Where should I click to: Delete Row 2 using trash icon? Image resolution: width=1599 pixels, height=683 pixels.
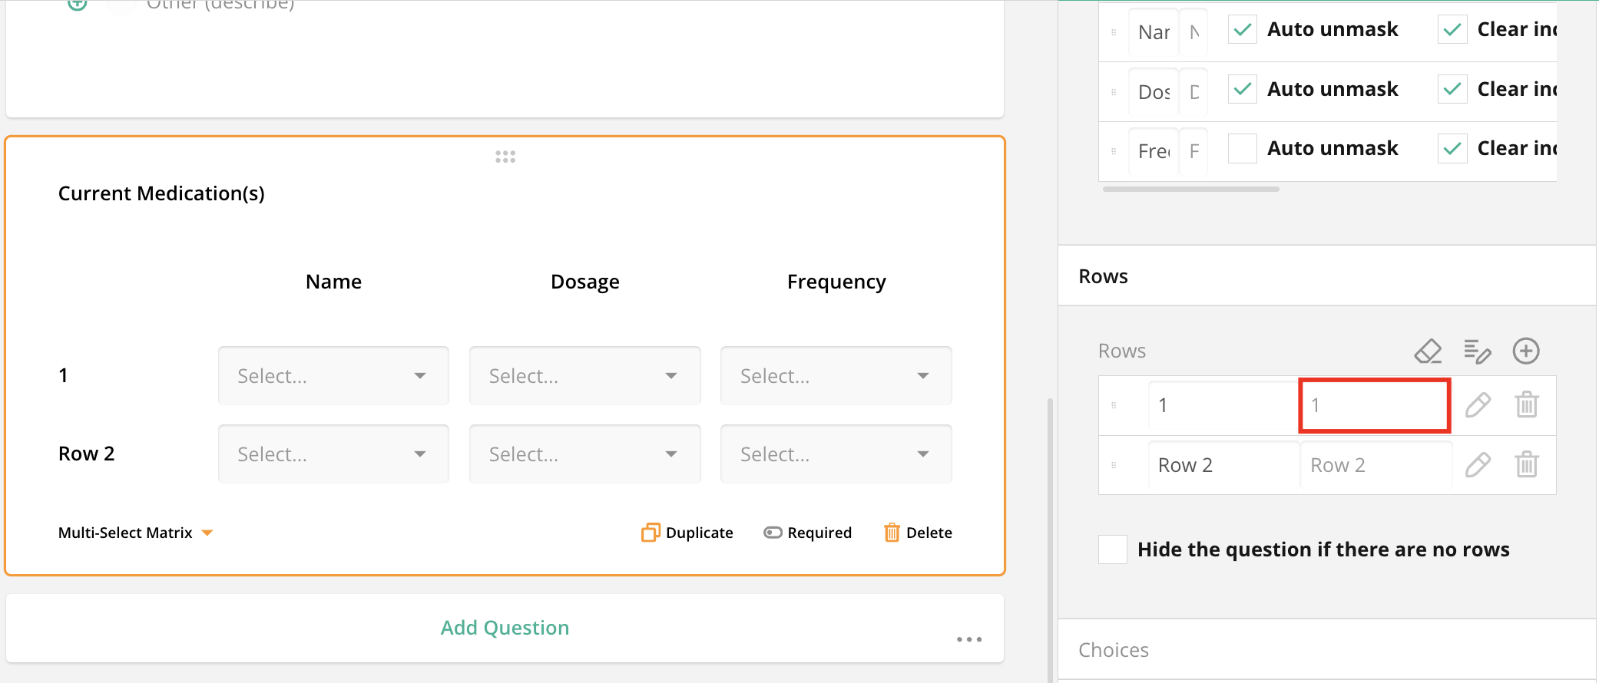pos(1526,465)
